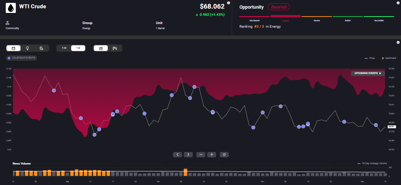Viewport: 401px width, 185px height.
Task: Click the Bearish opportunity badge
Action: click(x=278, y=7)
